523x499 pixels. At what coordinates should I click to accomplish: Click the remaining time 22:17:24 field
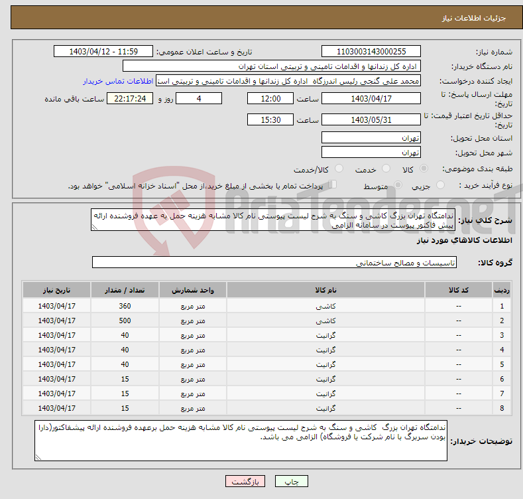click(x=130, y=98)
